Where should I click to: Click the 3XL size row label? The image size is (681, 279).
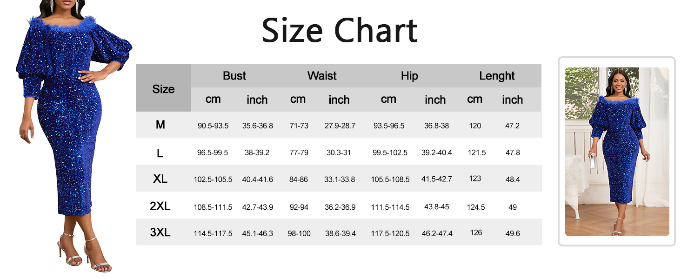coord(160,232)
